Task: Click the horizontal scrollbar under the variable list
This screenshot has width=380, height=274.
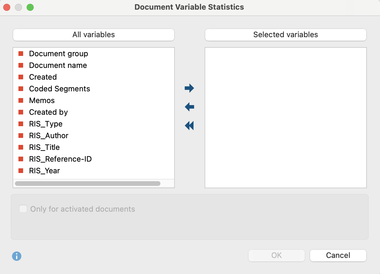Action: (x=87, y=183)
